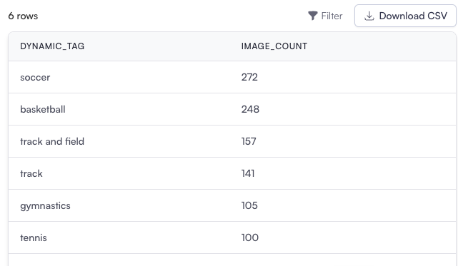Click the Filter funnel icon
The image size is (458, 266).
click(x=312, y=16)
